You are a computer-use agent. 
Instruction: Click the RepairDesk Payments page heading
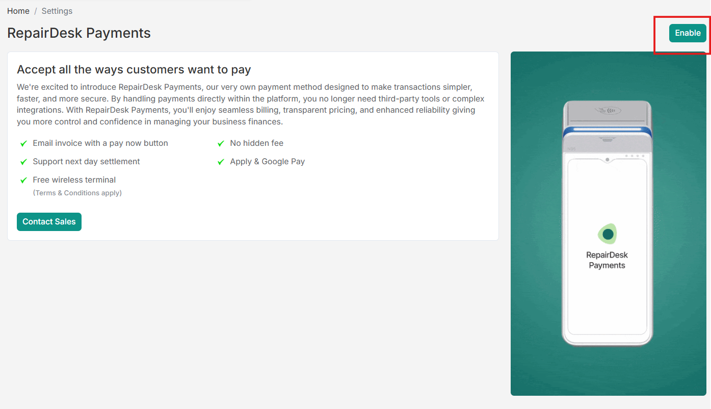pyautogui.click(x=79, y=33)
